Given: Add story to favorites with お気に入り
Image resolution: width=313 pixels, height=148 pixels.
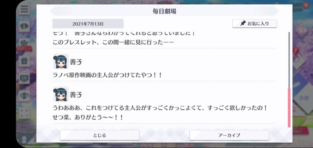Looking at the screenshot, I should (x=255, y=24).
